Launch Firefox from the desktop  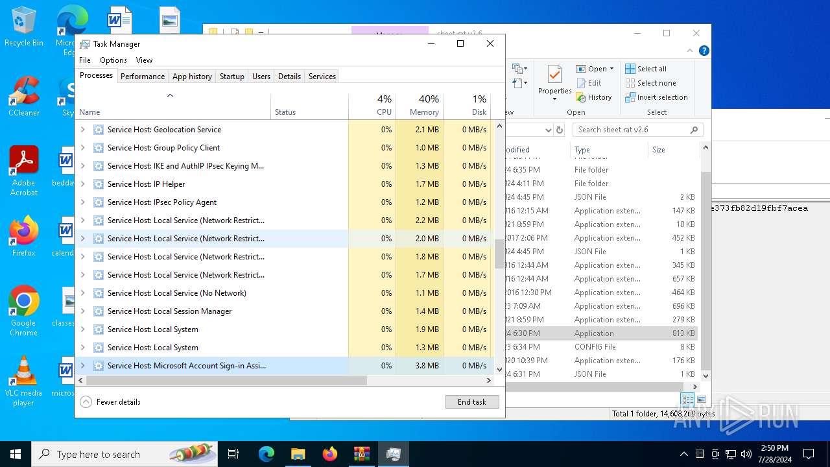[24, 237]
